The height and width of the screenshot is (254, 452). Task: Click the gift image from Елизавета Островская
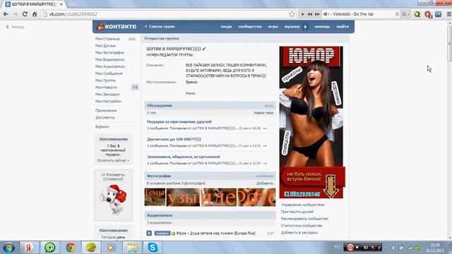(113, 200)
